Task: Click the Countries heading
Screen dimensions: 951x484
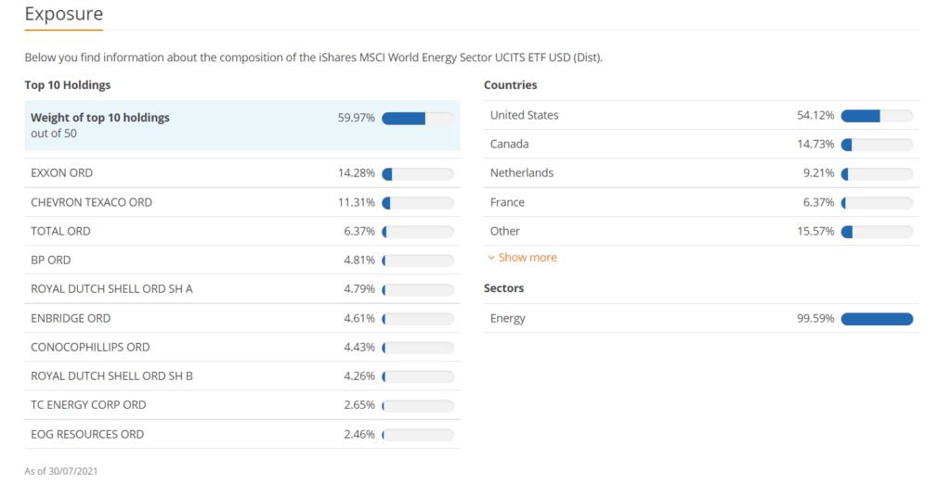Action: [510, 84]
